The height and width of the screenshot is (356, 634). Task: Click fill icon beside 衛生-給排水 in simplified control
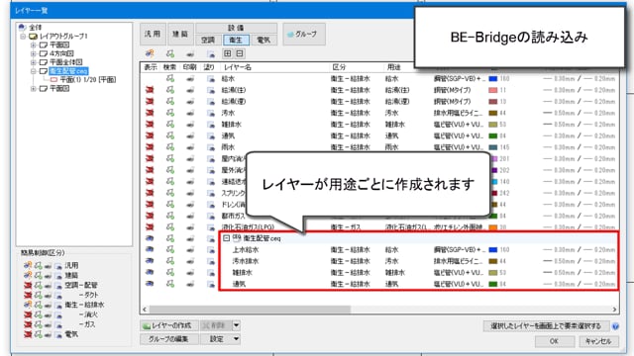point(58,306)
